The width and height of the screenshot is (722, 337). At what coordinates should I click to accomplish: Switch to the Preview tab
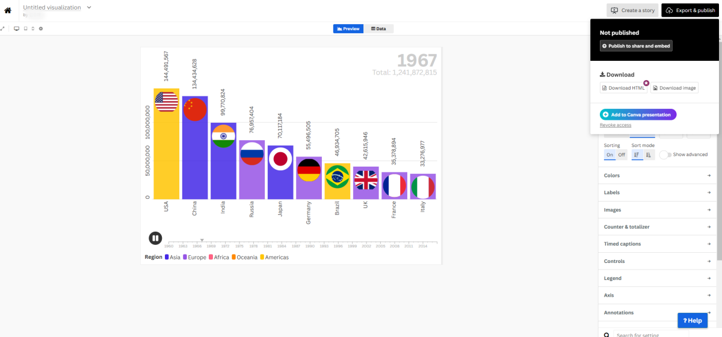(348, 28)
